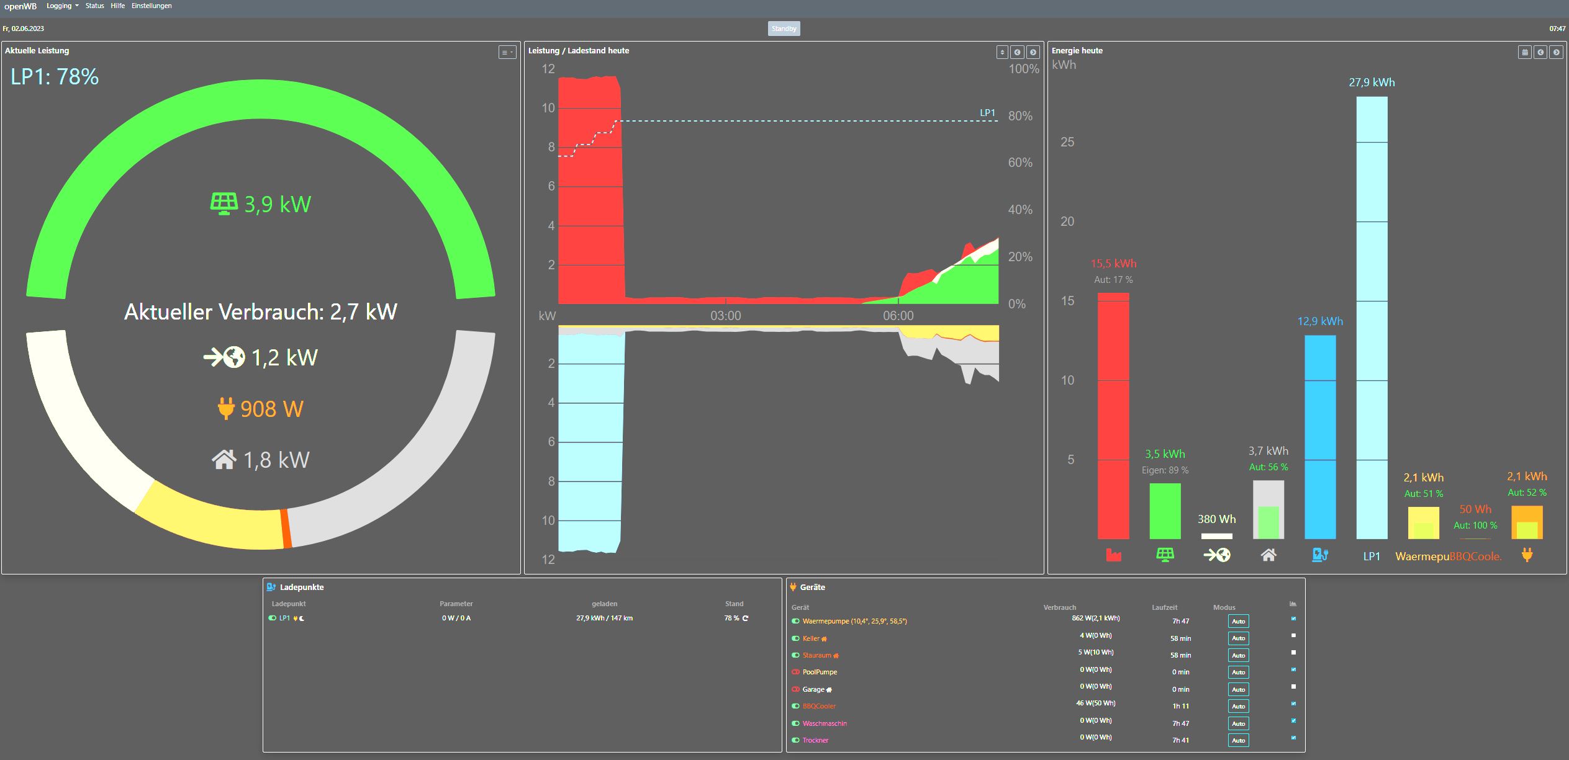1569x760 pixels.
Task: Click charging station icon below blue bar
Action: (1320, 555)
